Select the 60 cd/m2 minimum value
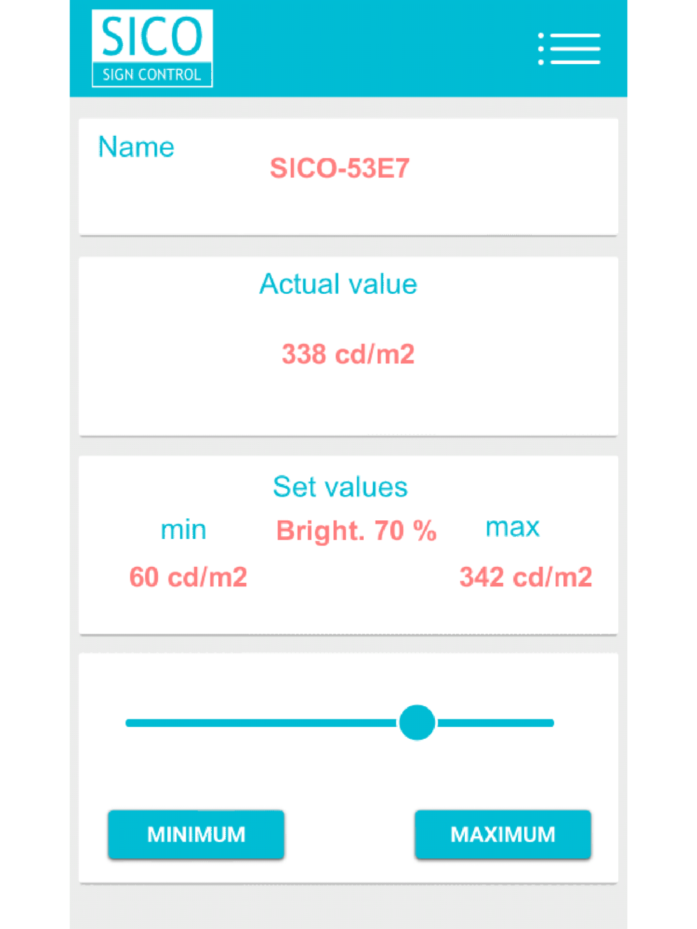Image resolution: width=697 pixels, height=929 pixels. coord(188,577)
